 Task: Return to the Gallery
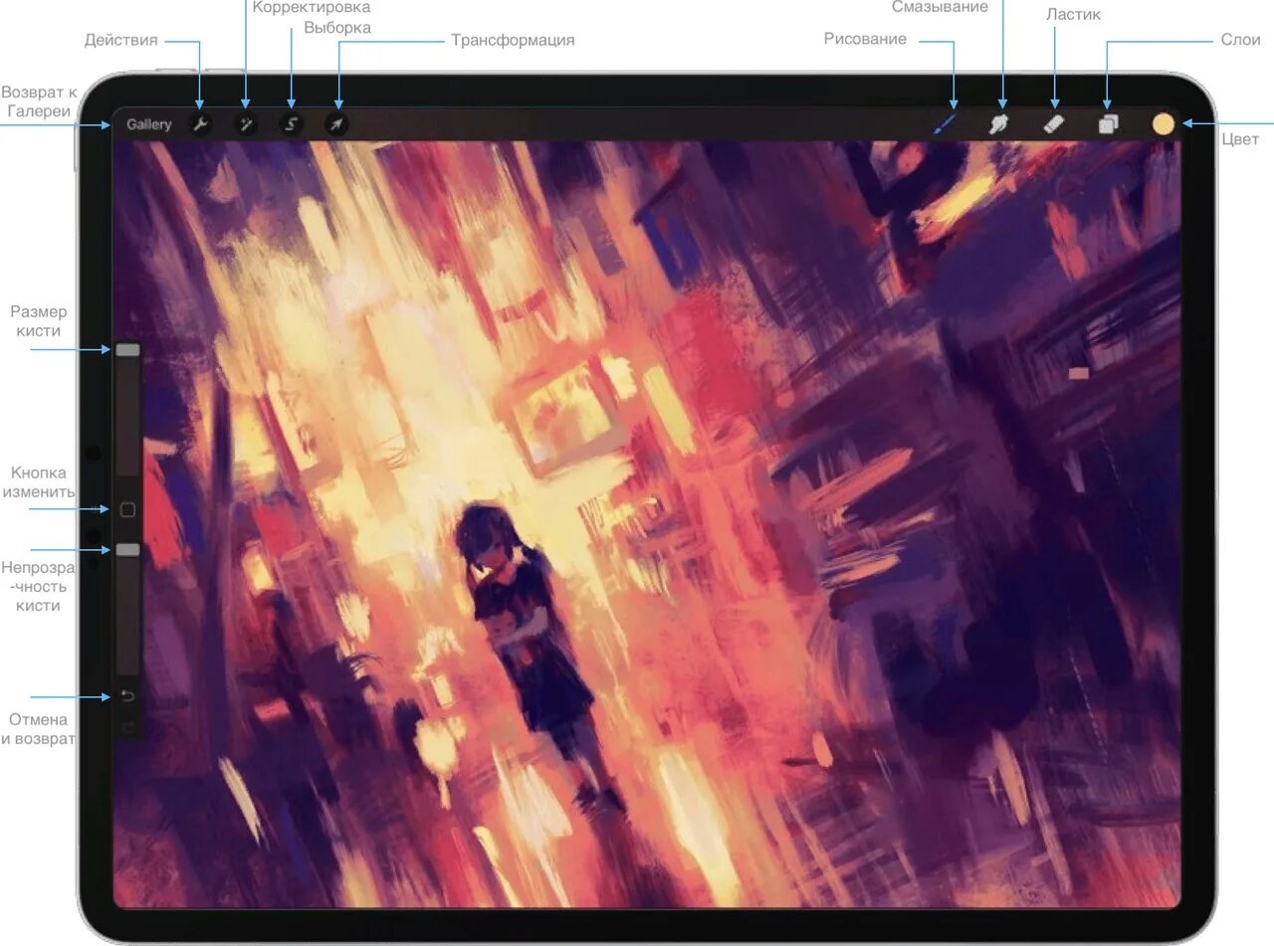[149, 124]
